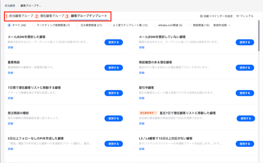Select 日次業務関連 (21) filter radio

point(77,25)
